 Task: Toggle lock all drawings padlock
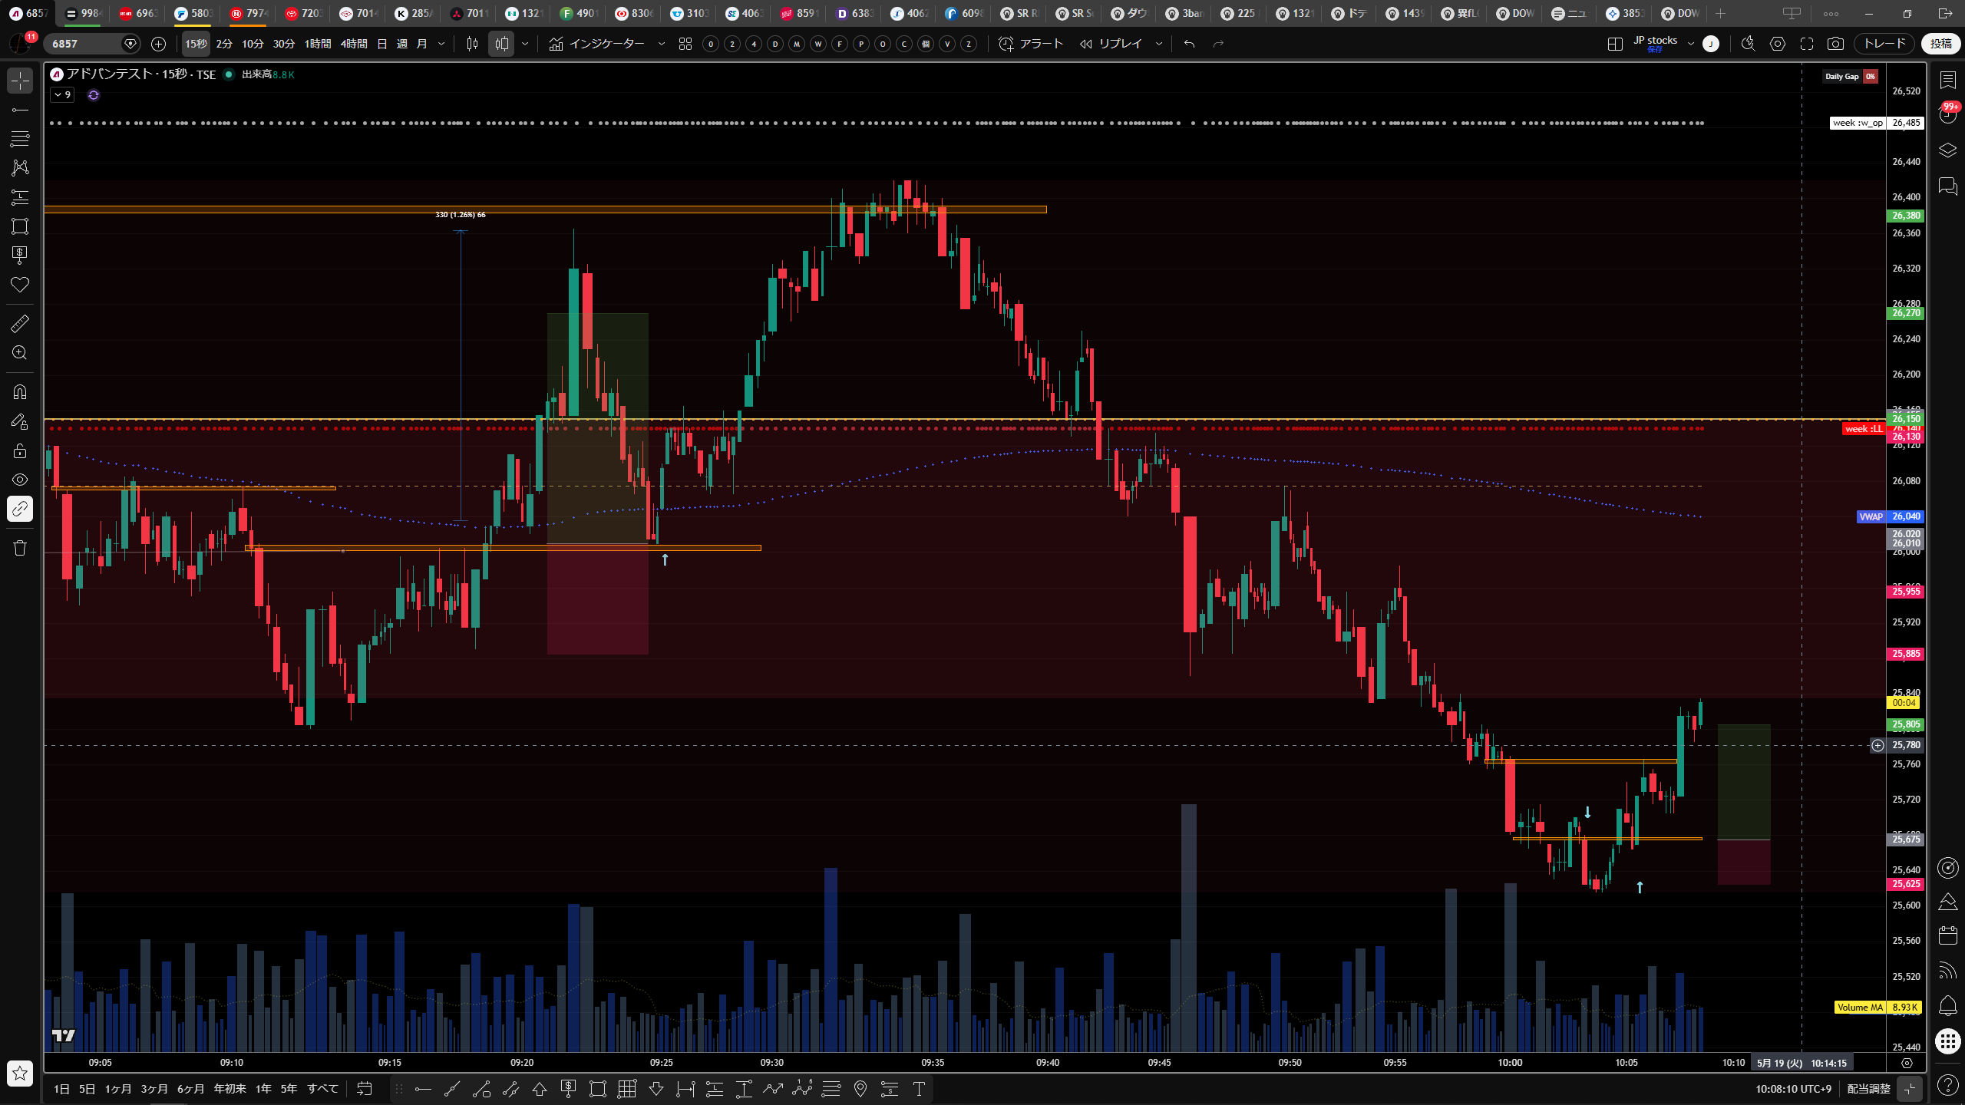tap(20, 450)
